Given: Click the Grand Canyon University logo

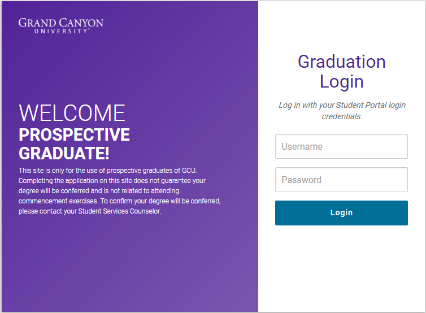Looking at the screenshot, I should (x=61, y=26).
